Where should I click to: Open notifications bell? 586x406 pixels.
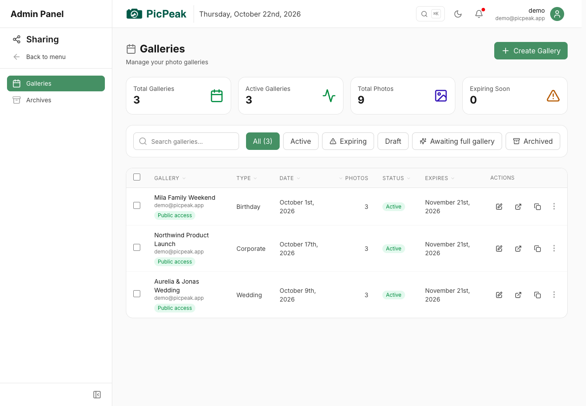click(x=479, y=14)
